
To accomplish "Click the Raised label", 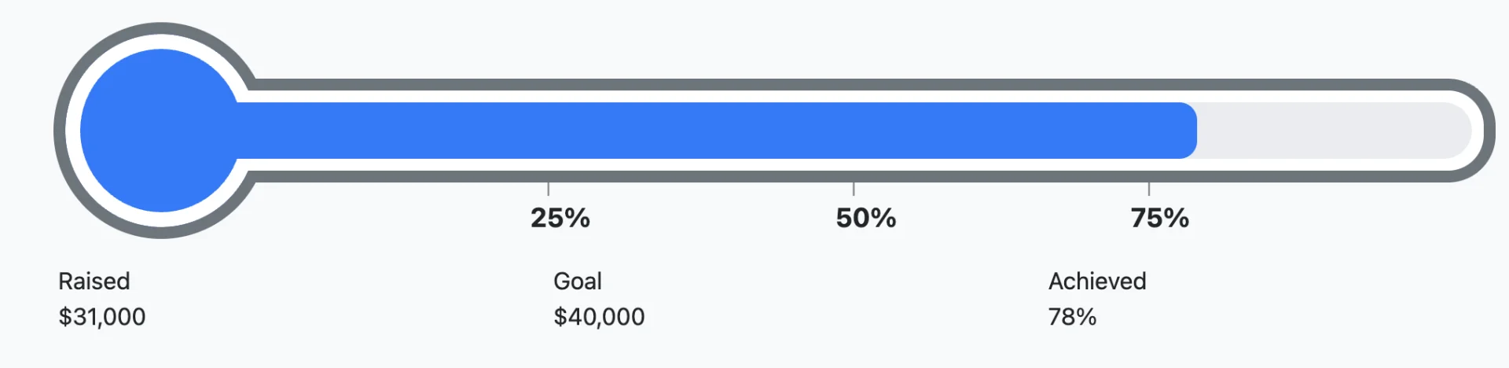I will 94,281.
